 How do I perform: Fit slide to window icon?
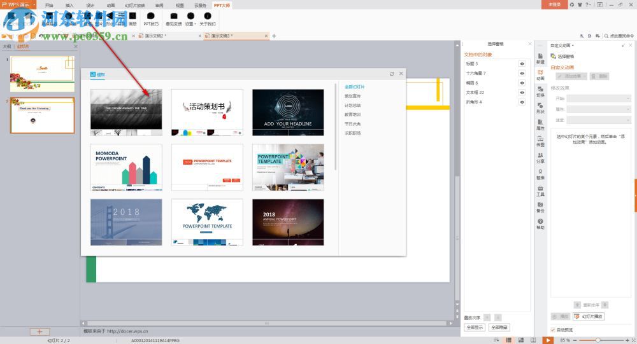click(x=633, y=340)
